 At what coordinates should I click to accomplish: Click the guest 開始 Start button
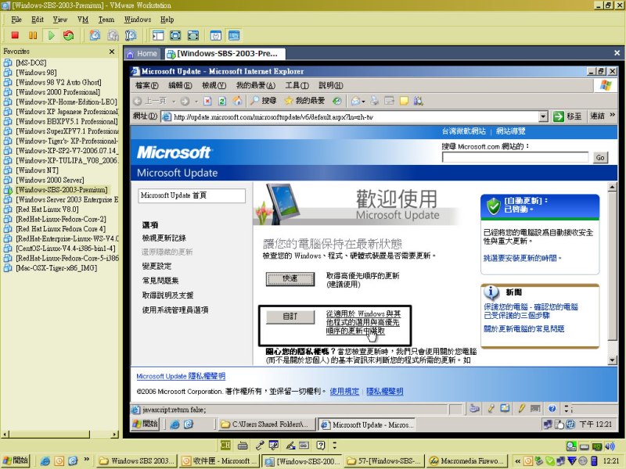pyautogui.click(x=145, y=424)
